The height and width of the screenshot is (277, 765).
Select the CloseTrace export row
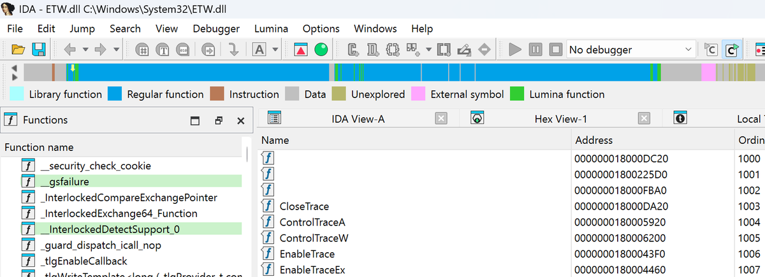click(x=511, y=206)
